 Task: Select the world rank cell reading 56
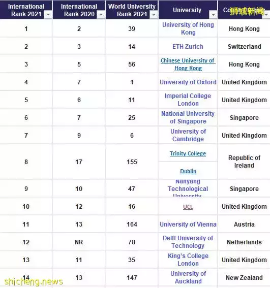[x=132, y=65]
